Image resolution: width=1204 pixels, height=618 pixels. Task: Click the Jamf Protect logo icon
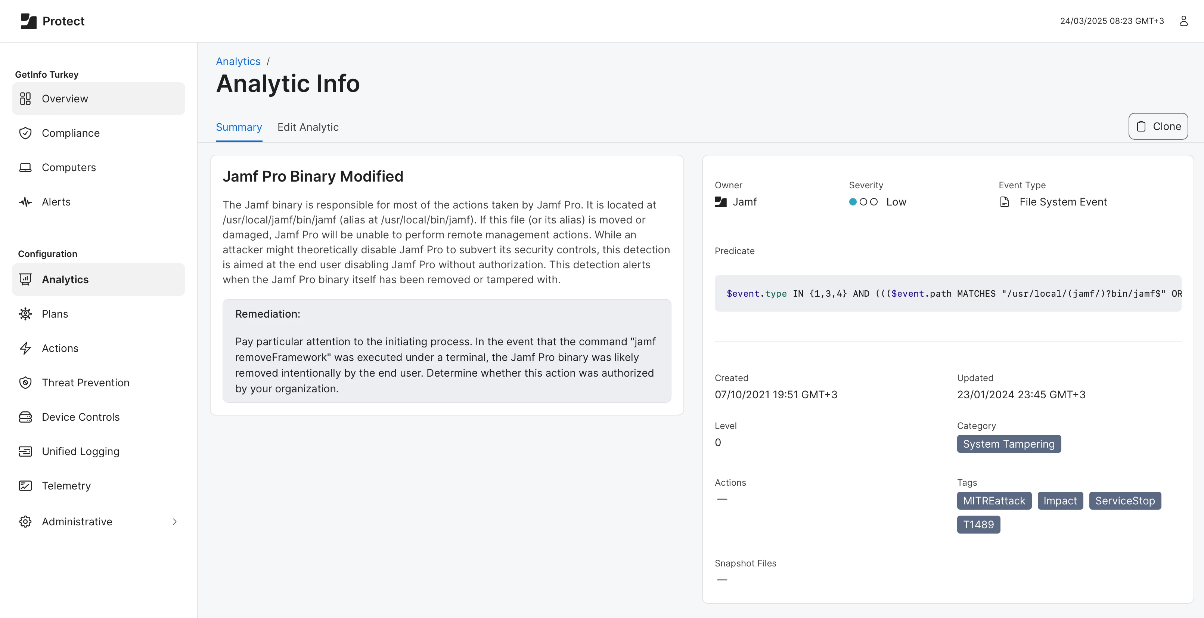tap(28, 21)
